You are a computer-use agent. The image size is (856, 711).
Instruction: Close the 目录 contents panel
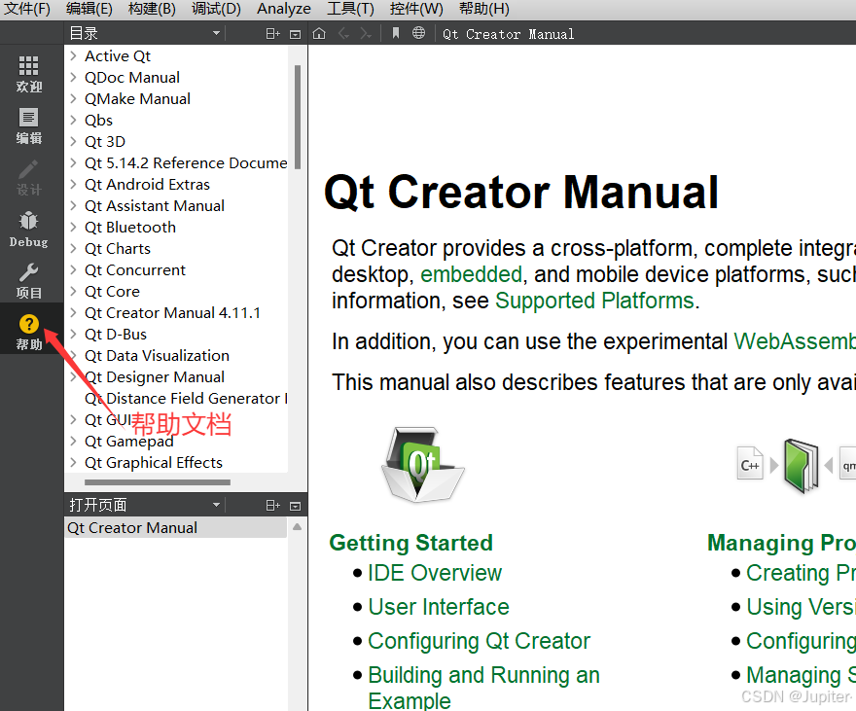pyautogui.click(x=296, y=34)
